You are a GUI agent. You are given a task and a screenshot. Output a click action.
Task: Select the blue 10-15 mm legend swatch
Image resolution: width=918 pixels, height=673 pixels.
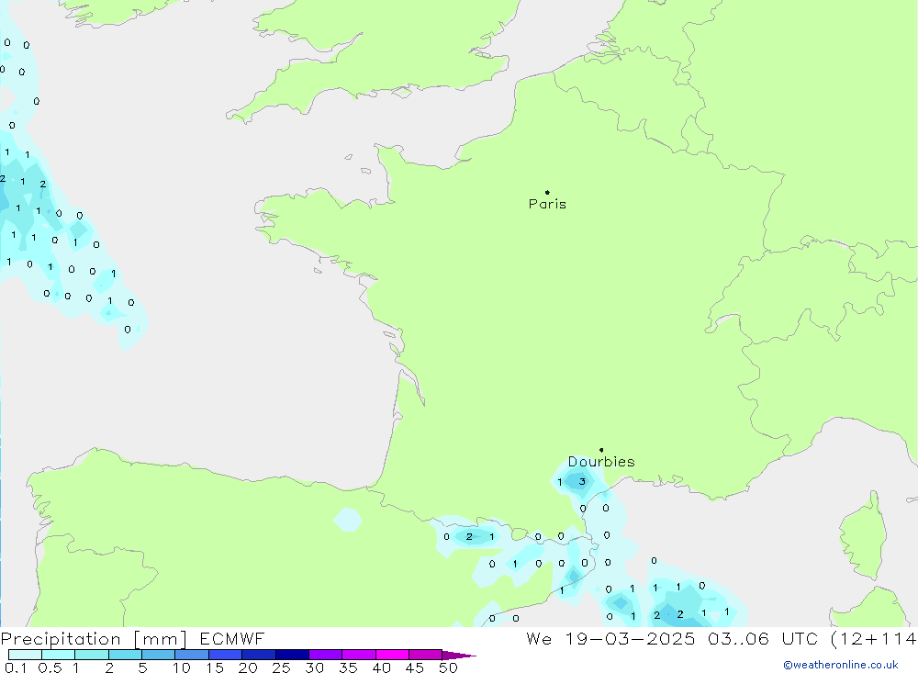pyautogui.click(x=192, y=656)
